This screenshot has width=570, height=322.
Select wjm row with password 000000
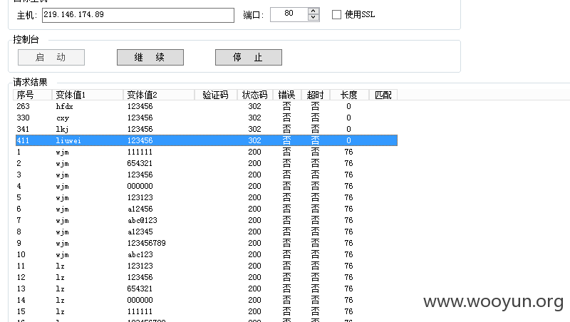[x=207, y=186]
